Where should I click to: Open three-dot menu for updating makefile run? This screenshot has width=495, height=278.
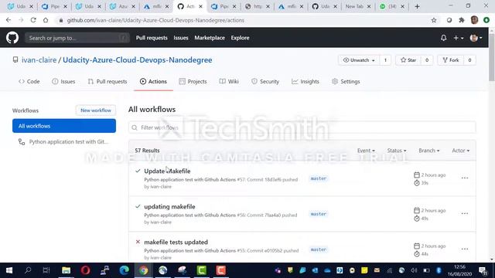point(464,214)
